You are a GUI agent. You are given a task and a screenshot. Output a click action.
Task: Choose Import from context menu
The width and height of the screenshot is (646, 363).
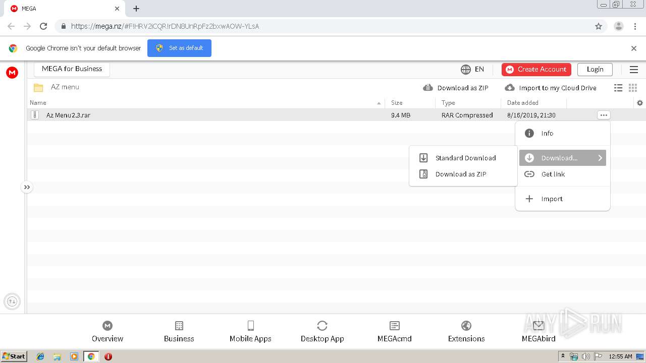click(x=563, y=199)
